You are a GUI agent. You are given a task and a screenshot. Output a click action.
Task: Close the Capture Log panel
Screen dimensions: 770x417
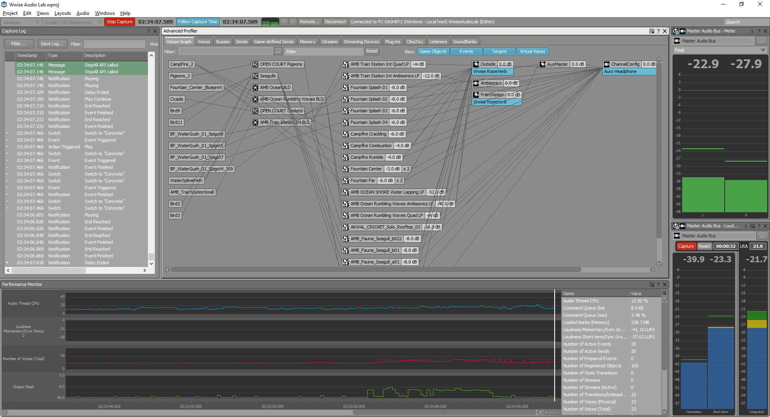pos(155,31)
